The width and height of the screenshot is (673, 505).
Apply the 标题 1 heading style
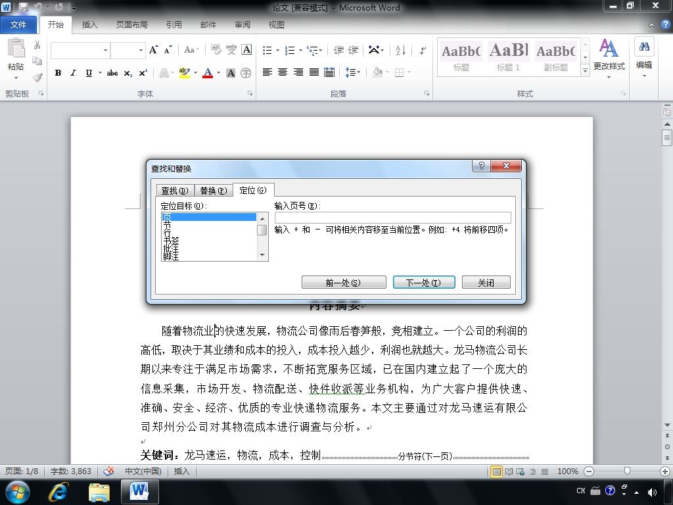(x=508, y=57)
